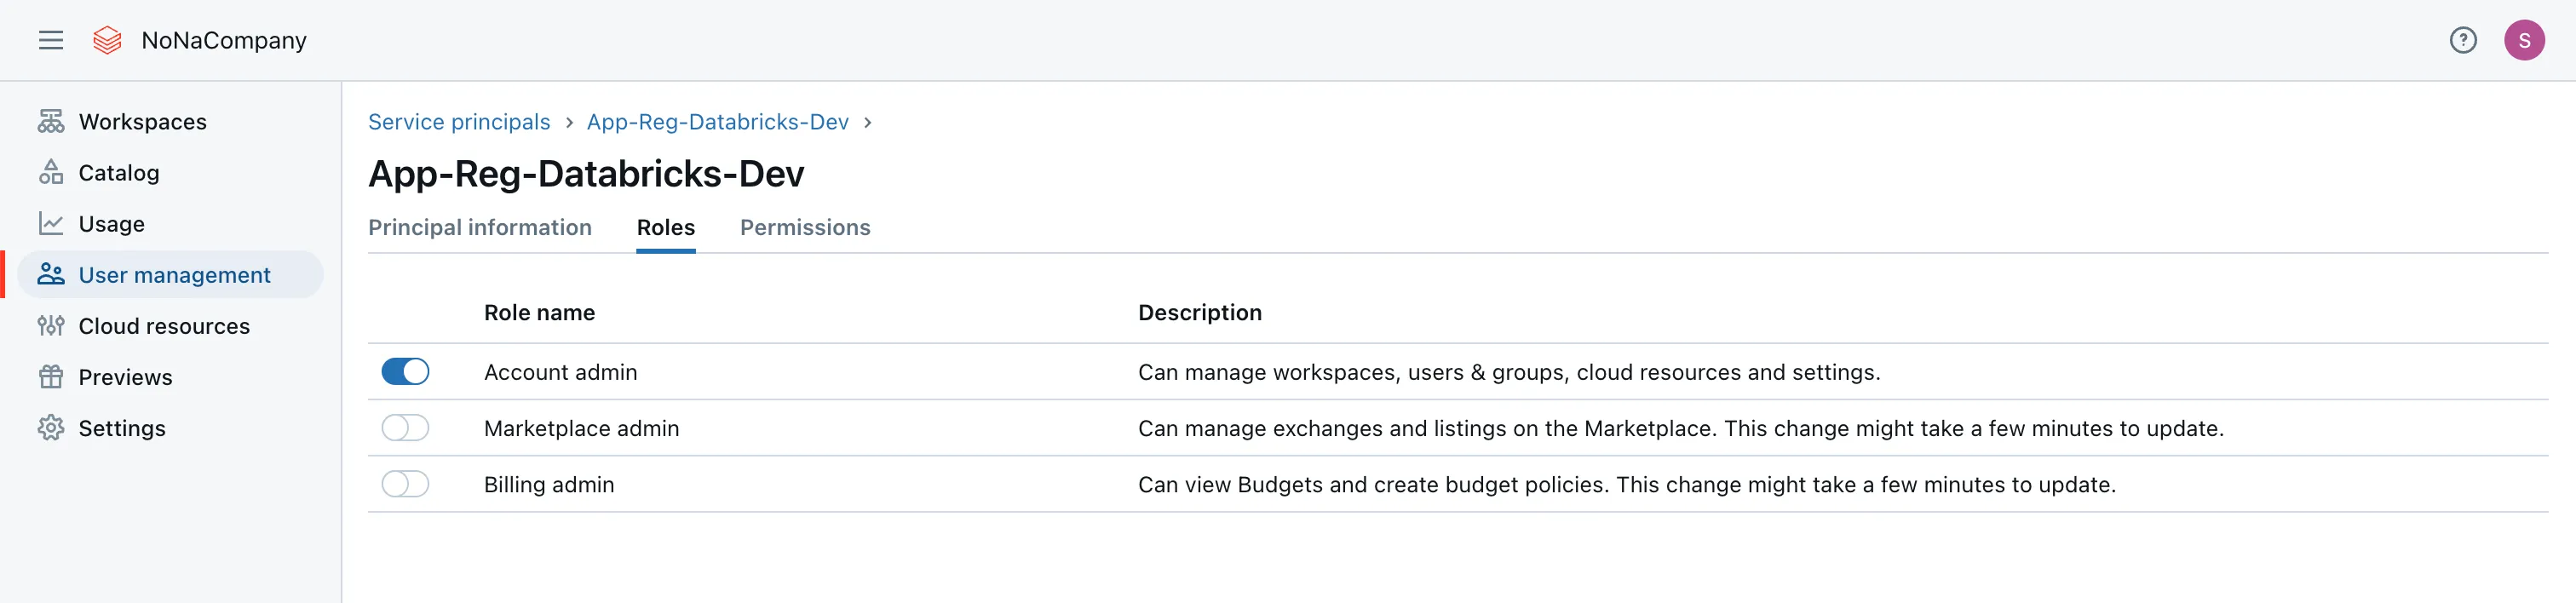The height and width of the screenshot is (603, 2576).
Task: Switch to the Permissions tab
Action: (x=804, y=227)
